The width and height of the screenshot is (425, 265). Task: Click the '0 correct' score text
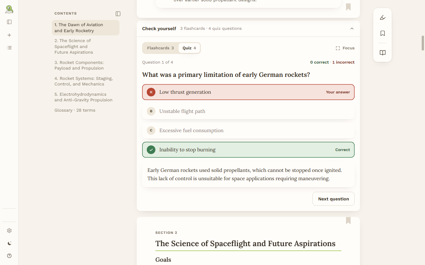319,62
